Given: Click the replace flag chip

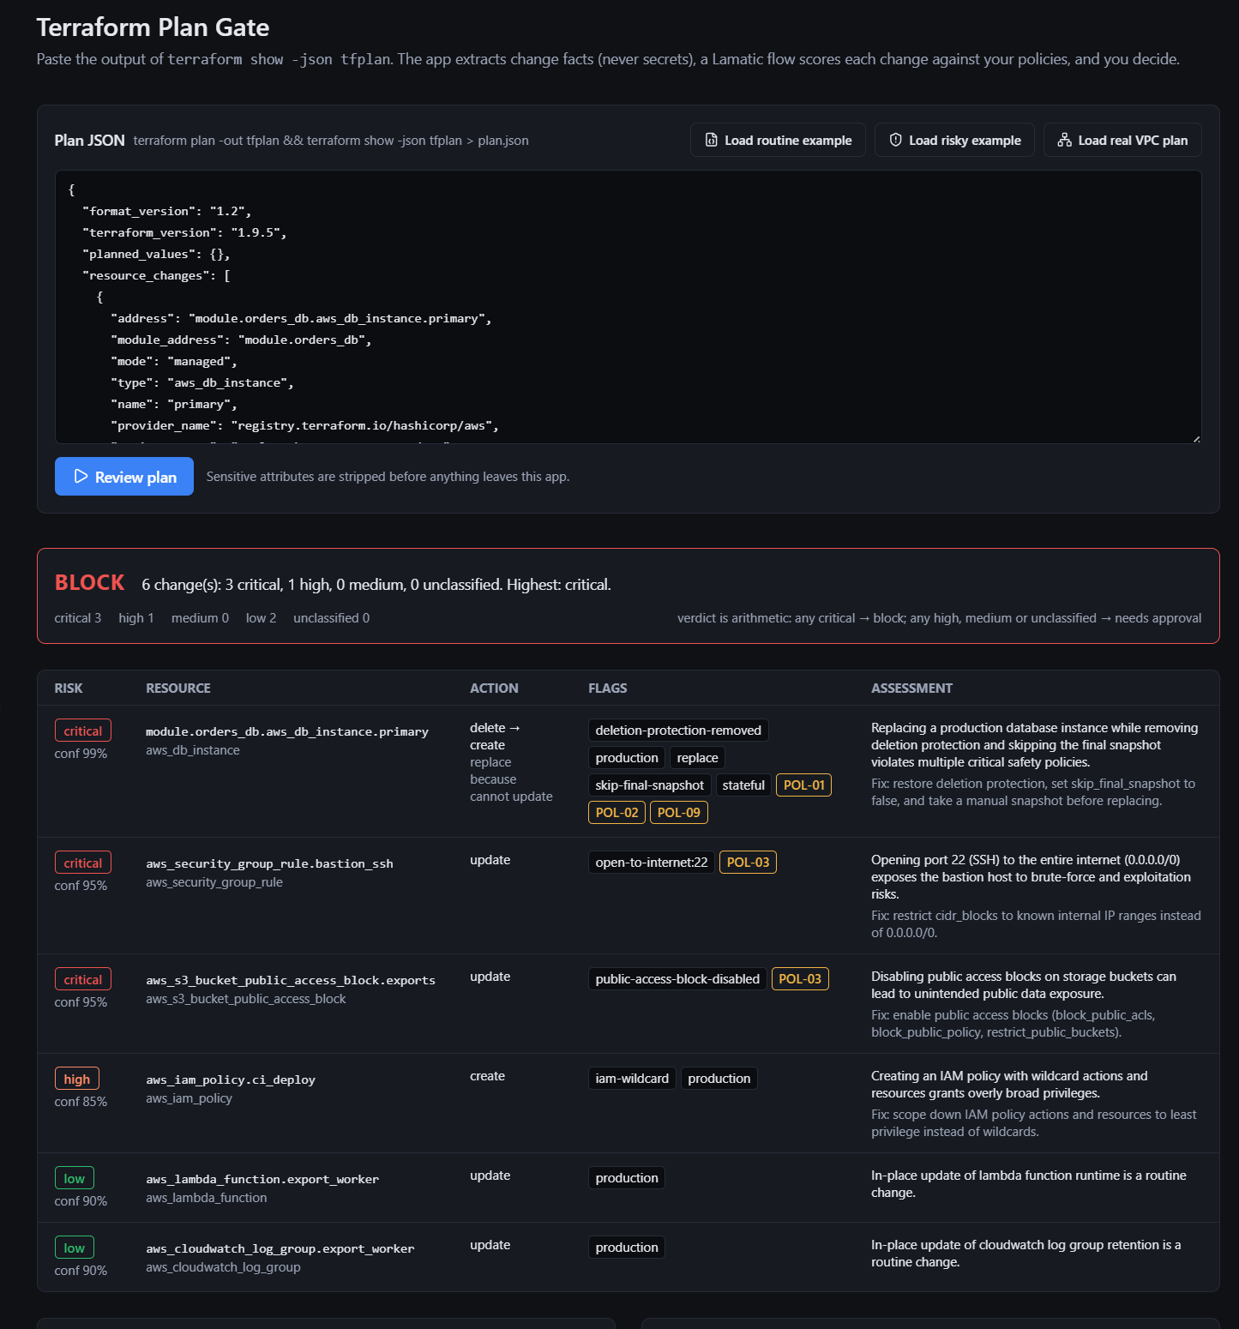Looking at the screenshot, I should tap(698, 758).
